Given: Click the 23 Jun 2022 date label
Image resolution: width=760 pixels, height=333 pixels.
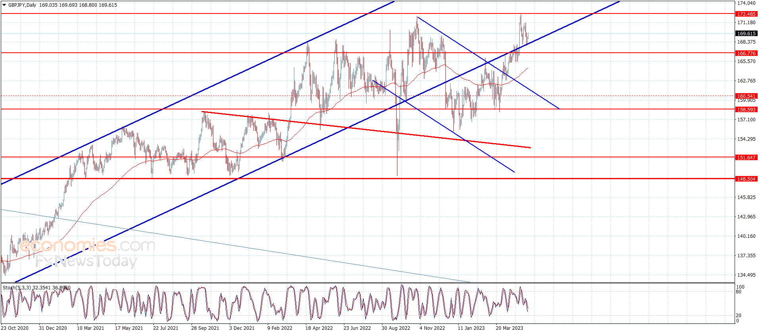Looking at the screenshot, I should (357, 328).
